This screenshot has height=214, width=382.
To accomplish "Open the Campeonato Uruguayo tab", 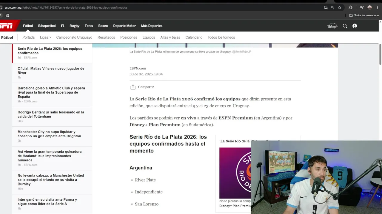I will point(74,37).
